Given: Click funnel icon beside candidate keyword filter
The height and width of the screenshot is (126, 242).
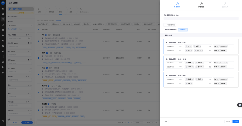Looking at the screenshot, I should point(27,35).
